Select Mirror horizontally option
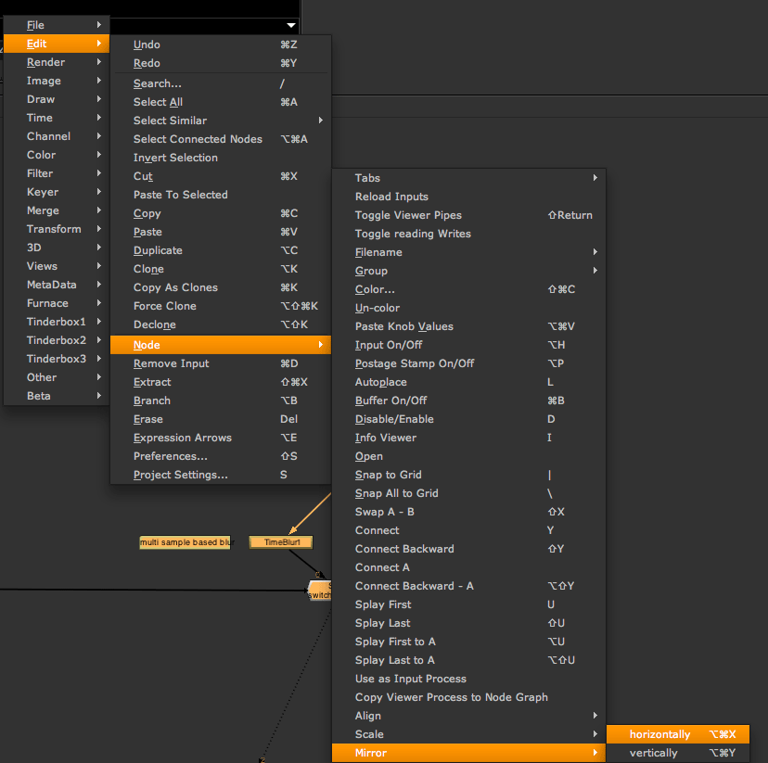The height and width of the screenshot is (763, 768). click(x=659, y=734)
